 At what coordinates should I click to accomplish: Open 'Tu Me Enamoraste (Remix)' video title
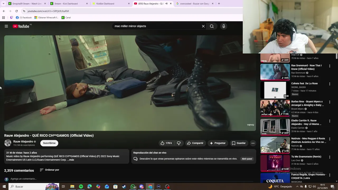point(306,157)
